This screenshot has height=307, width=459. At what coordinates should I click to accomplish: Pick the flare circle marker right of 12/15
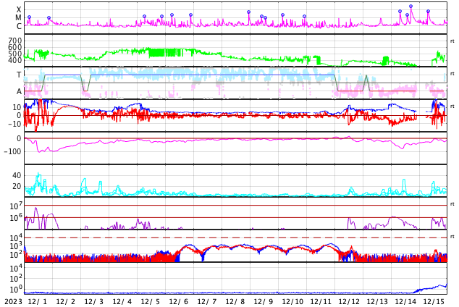(x=428, y=12)
